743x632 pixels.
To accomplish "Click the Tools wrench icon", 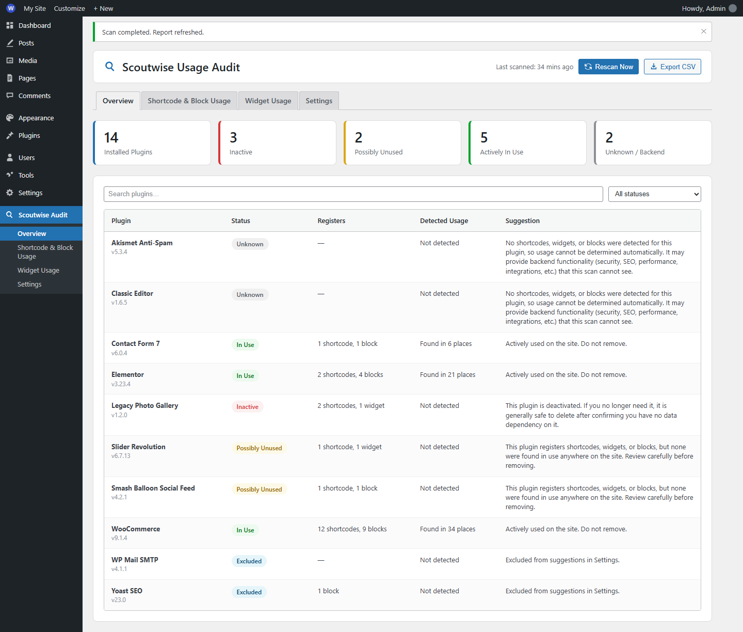I will pos(10,175).
